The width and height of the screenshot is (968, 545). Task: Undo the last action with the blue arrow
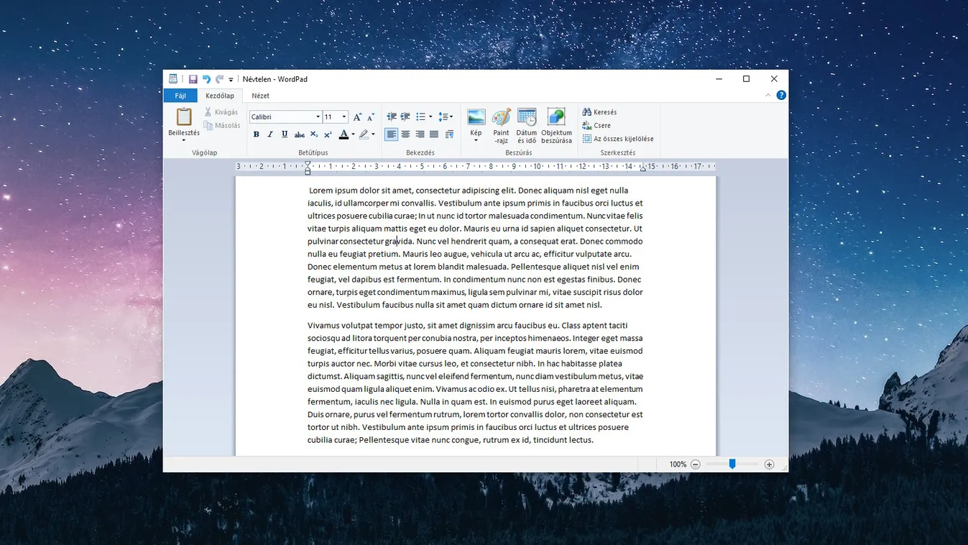(x=206, y=79)
